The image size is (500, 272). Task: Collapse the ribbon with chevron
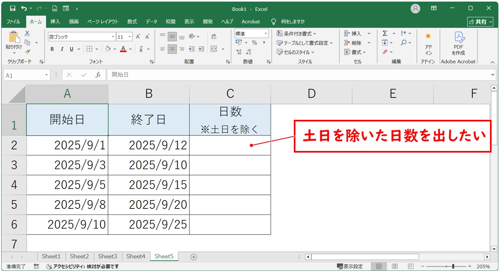pyautogui.click(x=492, y=62)
